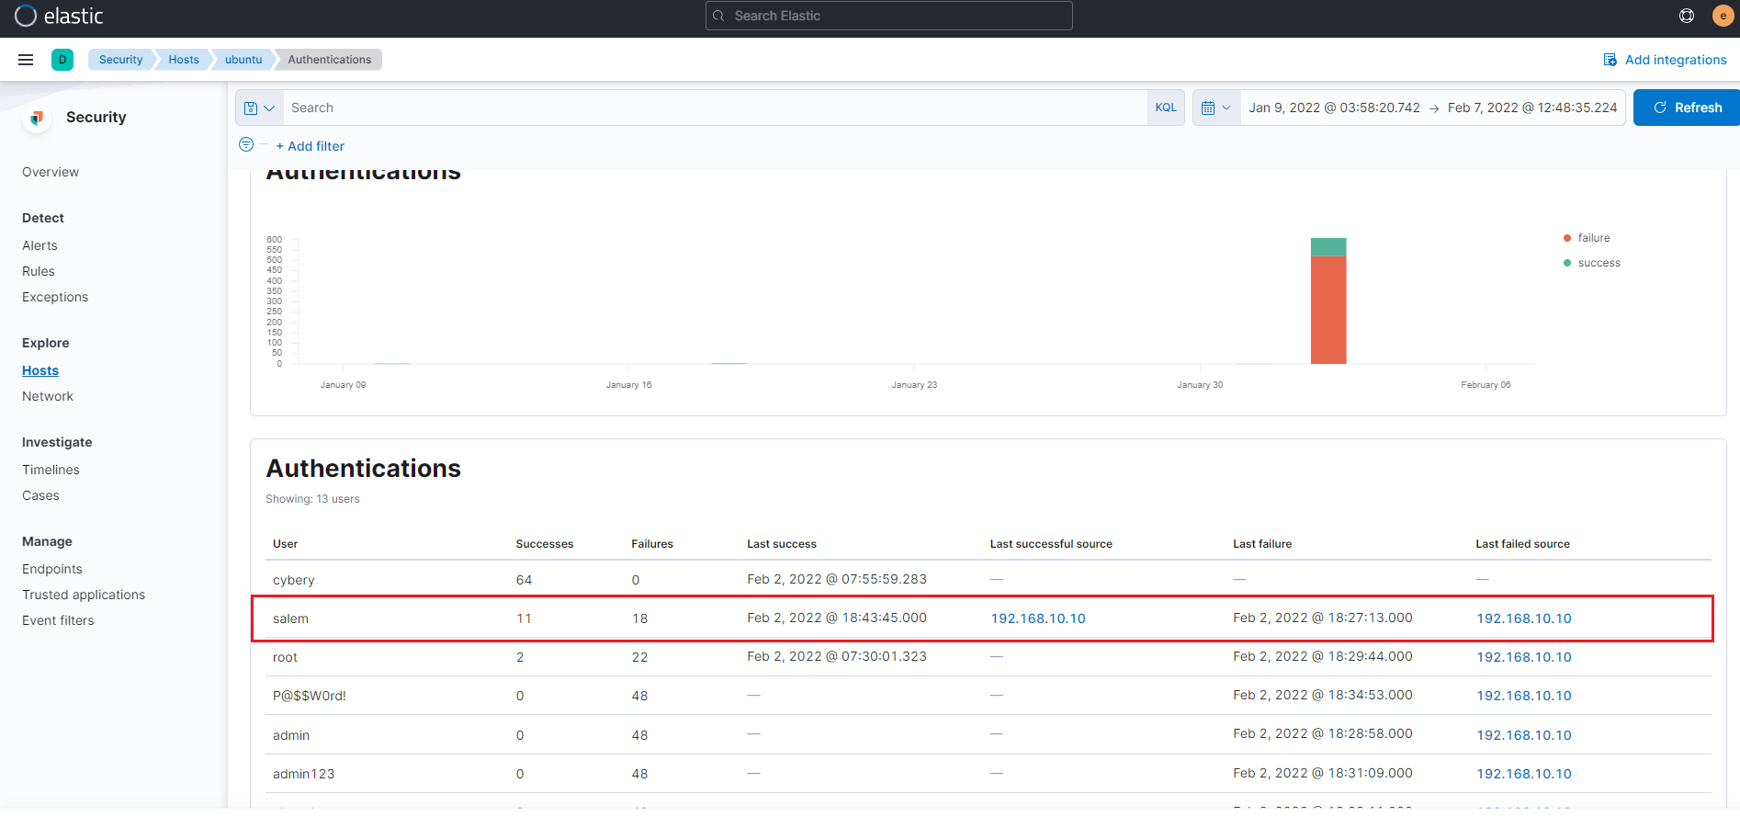Toggle the KQL query language switch
Viewport: 1740px width, 817px height.
coord(1166,108)
